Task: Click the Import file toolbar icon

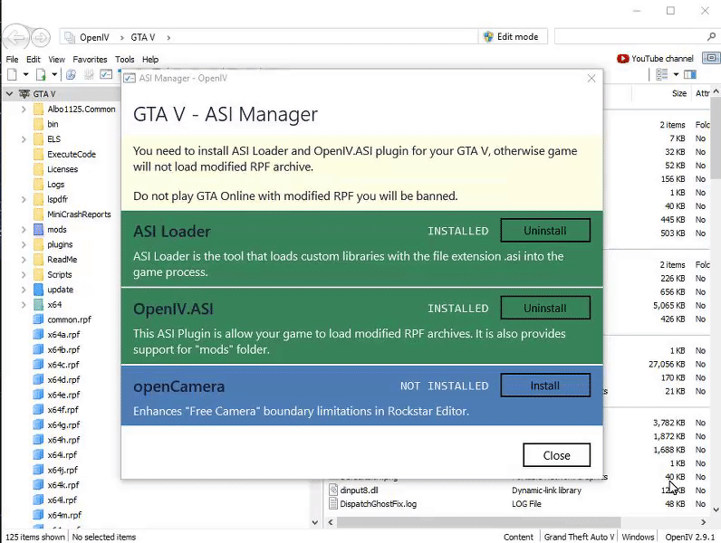Action: [x=41, y=74]
